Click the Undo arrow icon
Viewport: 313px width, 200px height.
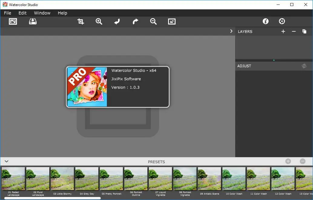117,21
